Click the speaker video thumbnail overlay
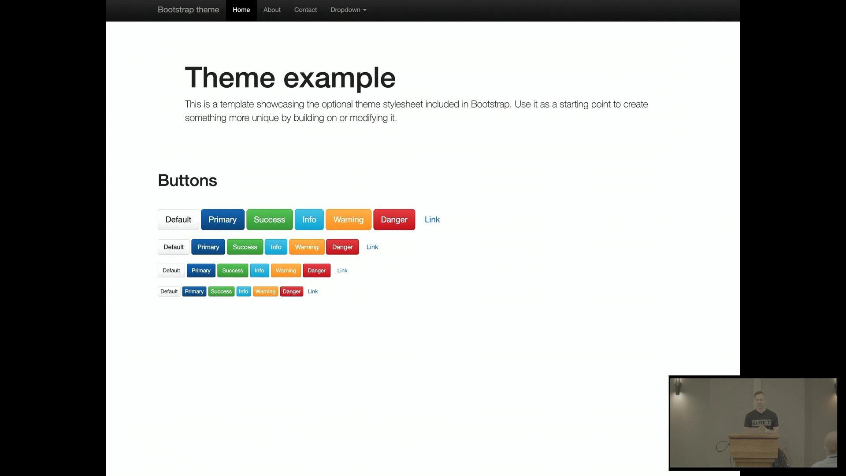Viewport: 846px width, 476px height. (753, 422)
